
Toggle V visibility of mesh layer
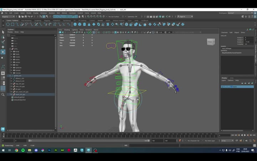pos(222,87)
